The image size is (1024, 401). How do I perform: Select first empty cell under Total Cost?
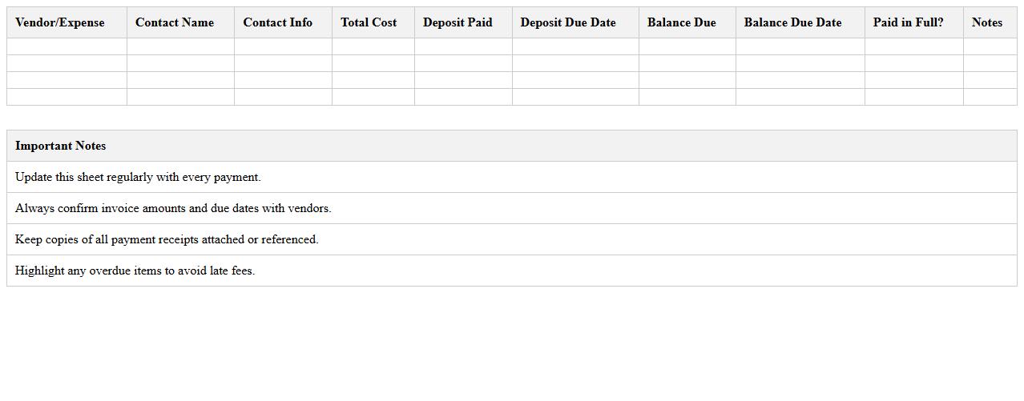[x=373, y=46]
